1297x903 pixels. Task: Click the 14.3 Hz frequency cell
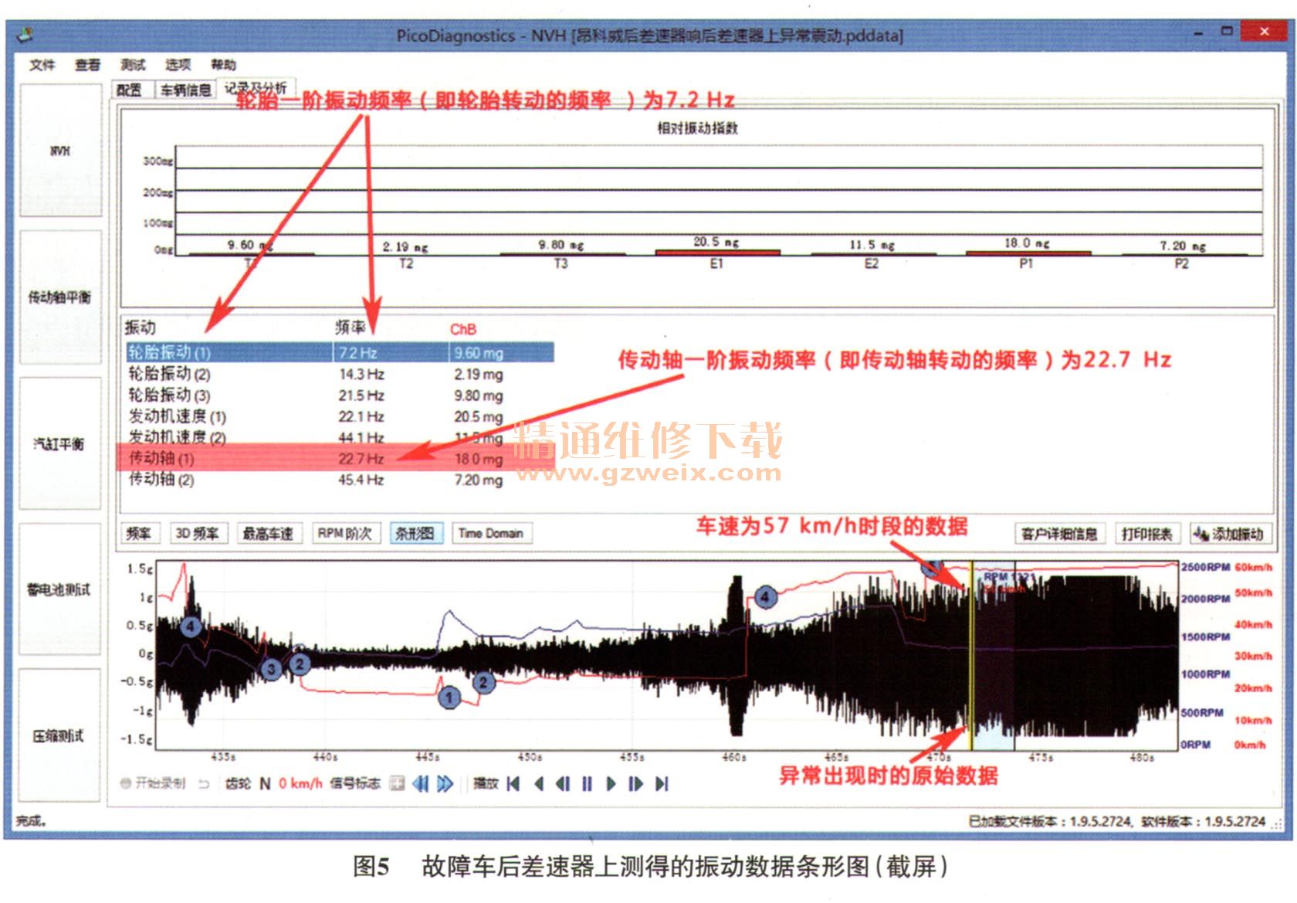pyautogui.click(x=361, y=374)
